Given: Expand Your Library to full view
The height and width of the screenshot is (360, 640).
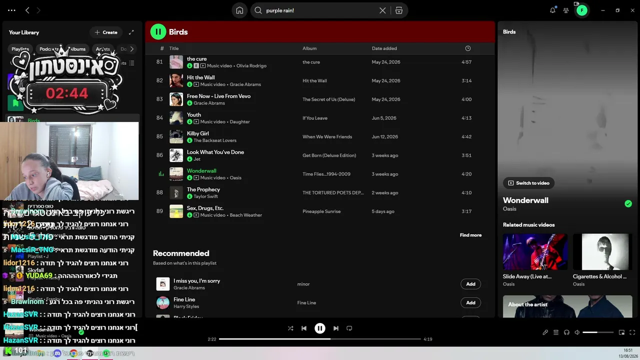Looking at the screenshot, I should point(131,32).
